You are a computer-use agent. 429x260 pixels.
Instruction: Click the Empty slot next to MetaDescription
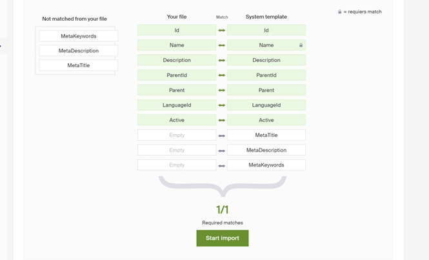coord(177,150)
